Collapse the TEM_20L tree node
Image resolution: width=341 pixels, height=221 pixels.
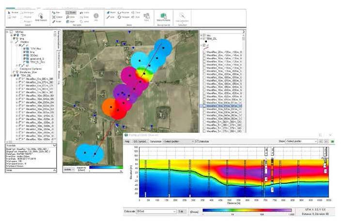[x=12, y=76]
